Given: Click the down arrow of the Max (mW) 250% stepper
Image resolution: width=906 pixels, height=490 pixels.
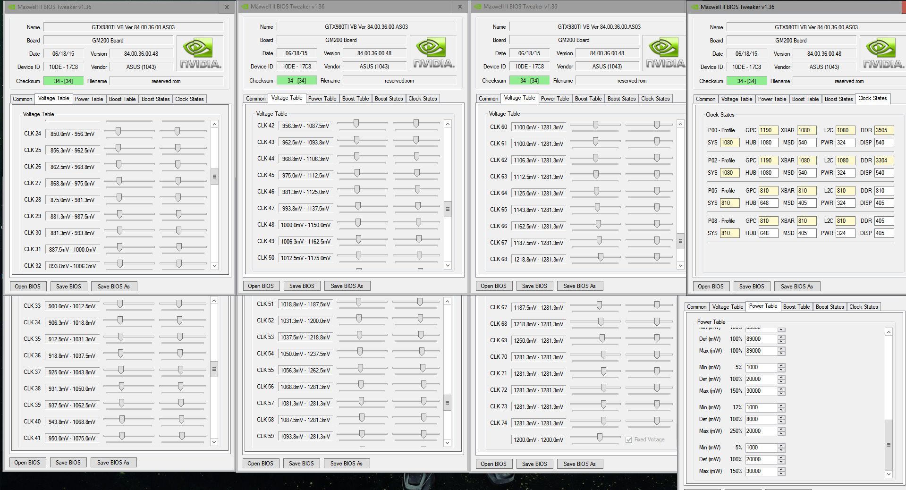Looking at the screenshot, I should (781, 433).
